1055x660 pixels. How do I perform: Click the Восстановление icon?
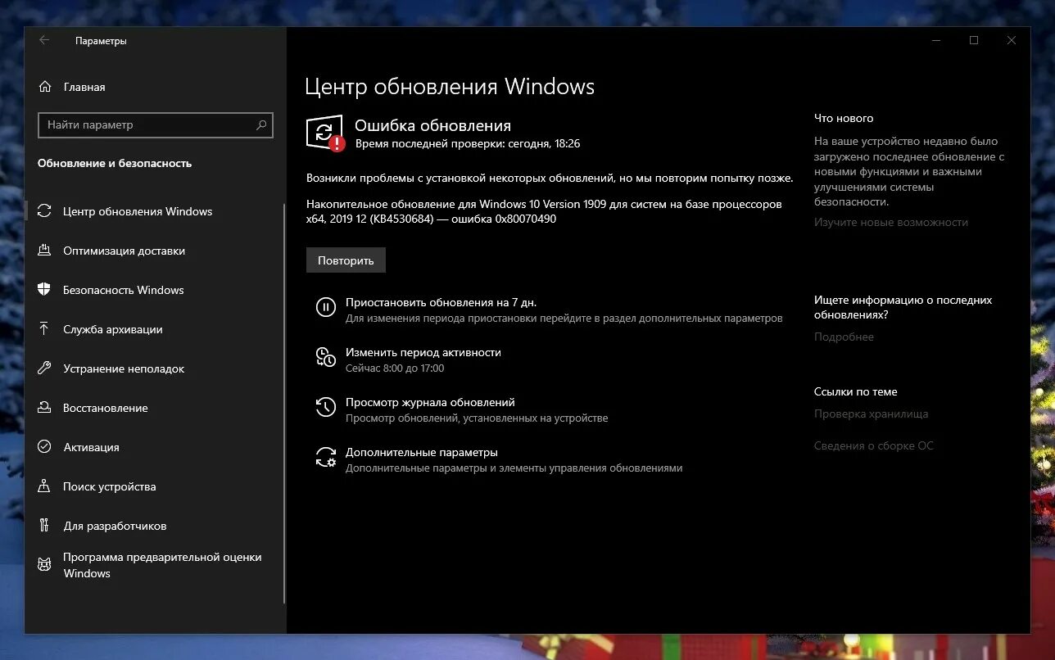pyautogui.click(x=45, y=408)
